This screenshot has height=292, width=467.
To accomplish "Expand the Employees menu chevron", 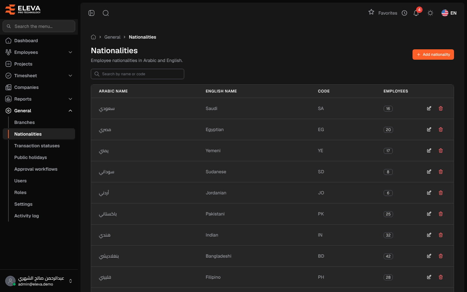I will coord(70,52).
